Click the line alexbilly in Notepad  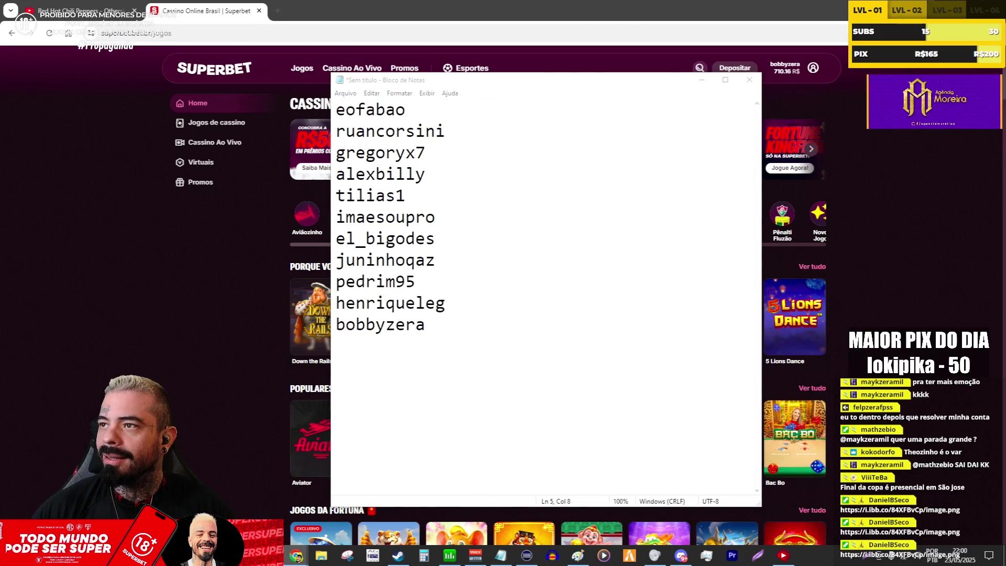(x=380, y=175)
